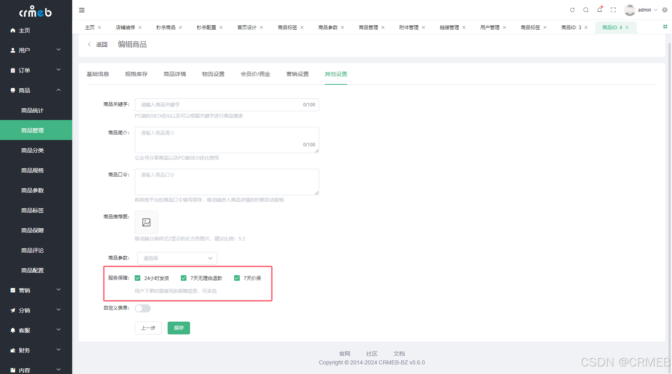
Task: Close the 店铺装修 tab
Action: (x=140, y=28)
